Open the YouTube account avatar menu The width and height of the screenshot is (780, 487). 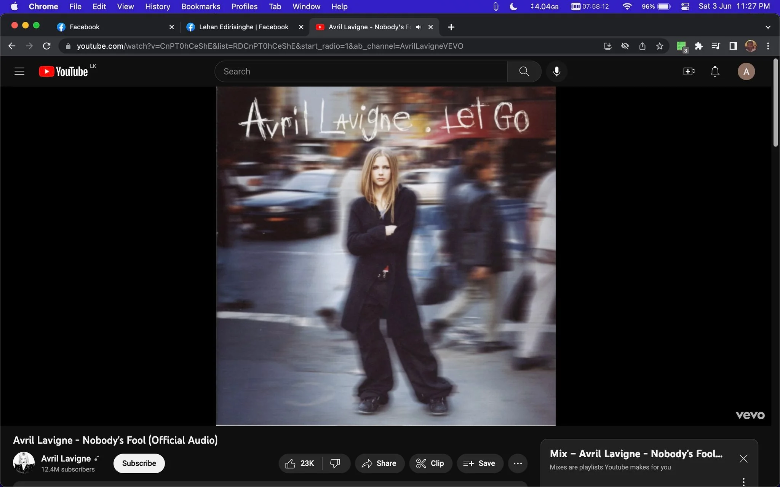[x=746, y=72]
